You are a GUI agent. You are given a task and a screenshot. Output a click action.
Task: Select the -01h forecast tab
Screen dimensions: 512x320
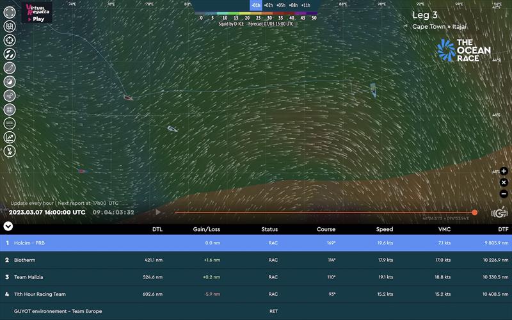click(x=256, y=5)
